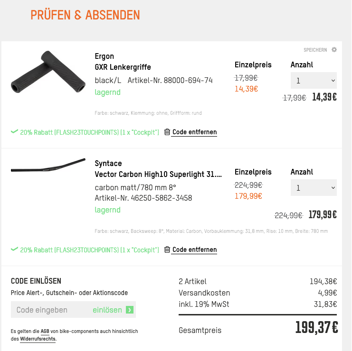Click the einlösen redeem button
Viewport: 352px width, 351px height.
pyautogui.click(x=107, y=310)
